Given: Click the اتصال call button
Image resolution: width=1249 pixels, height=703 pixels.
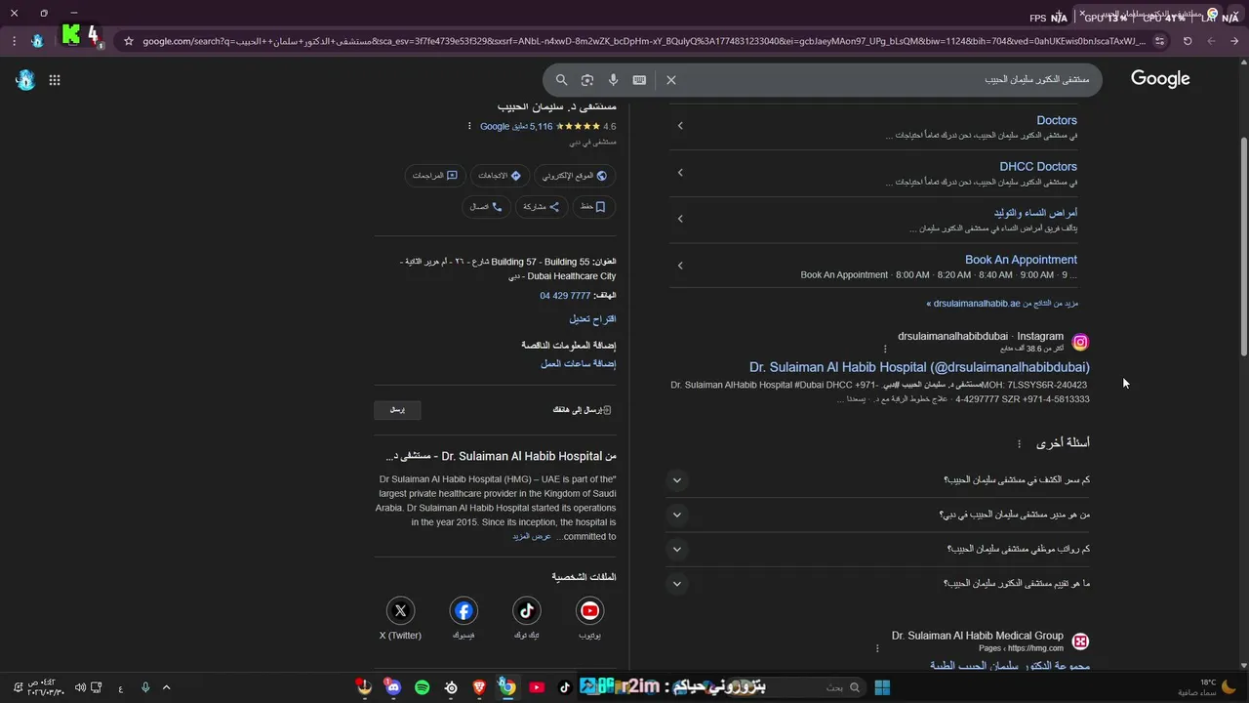Looking at the screenshot, I should click(x=486, y=207).
